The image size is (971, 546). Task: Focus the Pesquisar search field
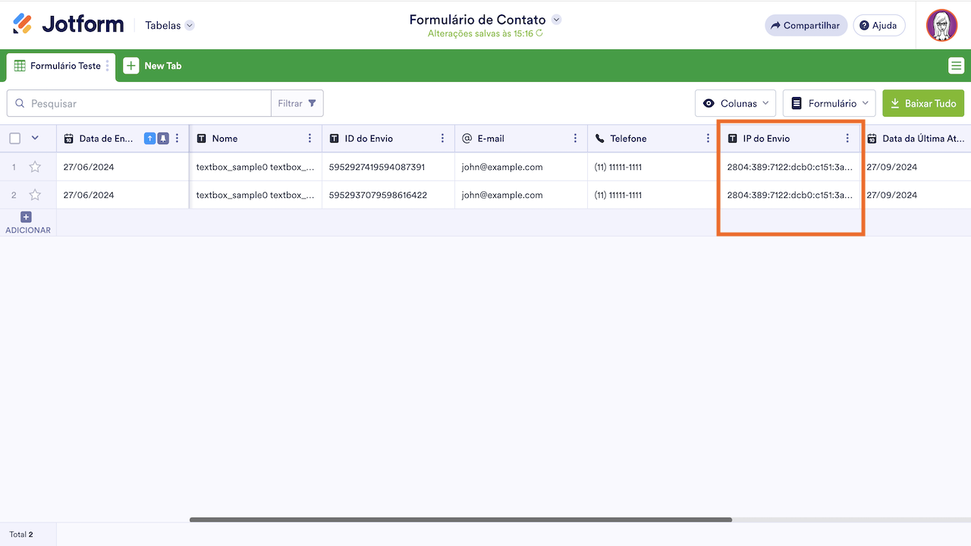point(139,103)
